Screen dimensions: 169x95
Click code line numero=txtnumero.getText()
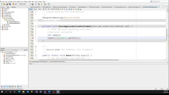click(x=64, y=38)
